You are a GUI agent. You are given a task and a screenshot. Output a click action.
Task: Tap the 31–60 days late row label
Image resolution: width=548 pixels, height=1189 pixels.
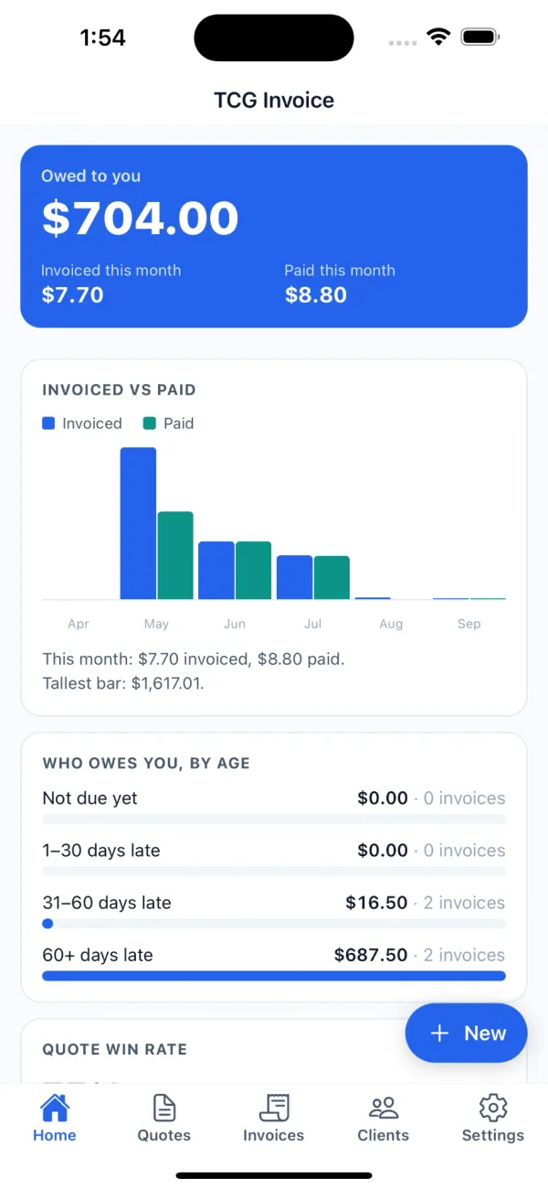click(x=107, y=903)
